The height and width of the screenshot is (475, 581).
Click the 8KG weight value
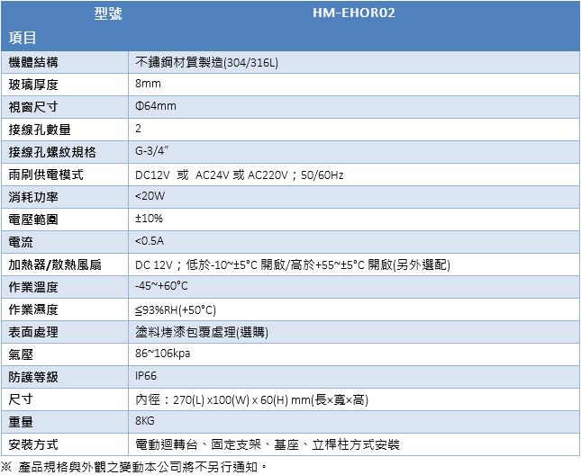pyautogui.click(x=144, y=421)
